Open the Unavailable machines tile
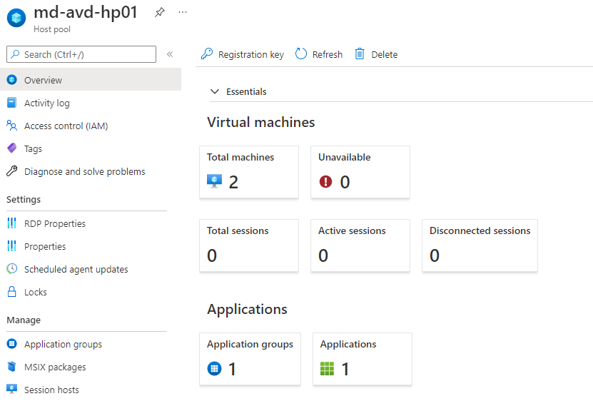Screen dimensions: 593x411 (x=360, y=172)
